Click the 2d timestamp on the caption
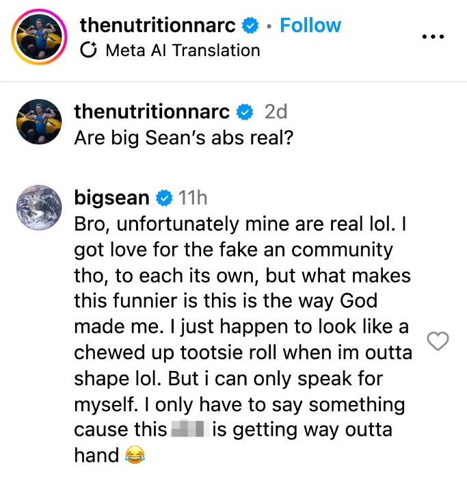This screenshot has height=479, width=467. 276,112
